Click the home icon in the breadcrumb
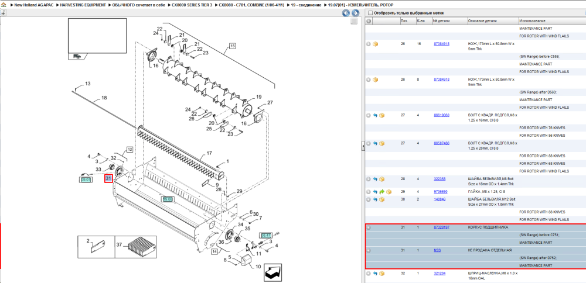 (x=4, y=5)
